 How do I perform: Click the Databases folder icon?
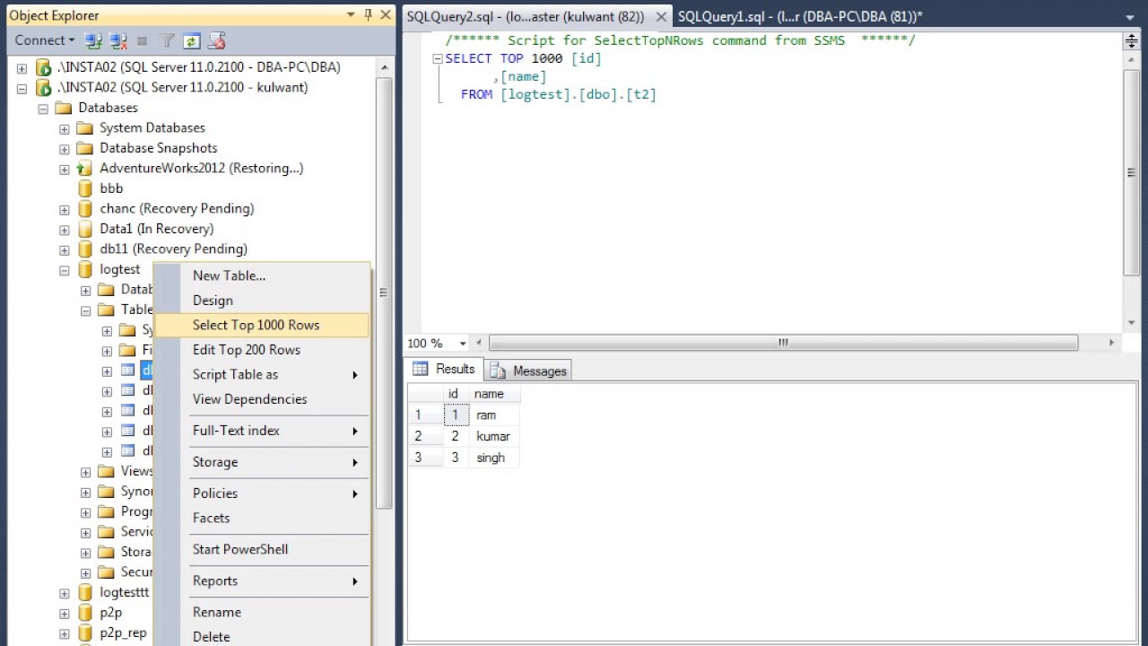pyautogui.click(x=64, y=108)
